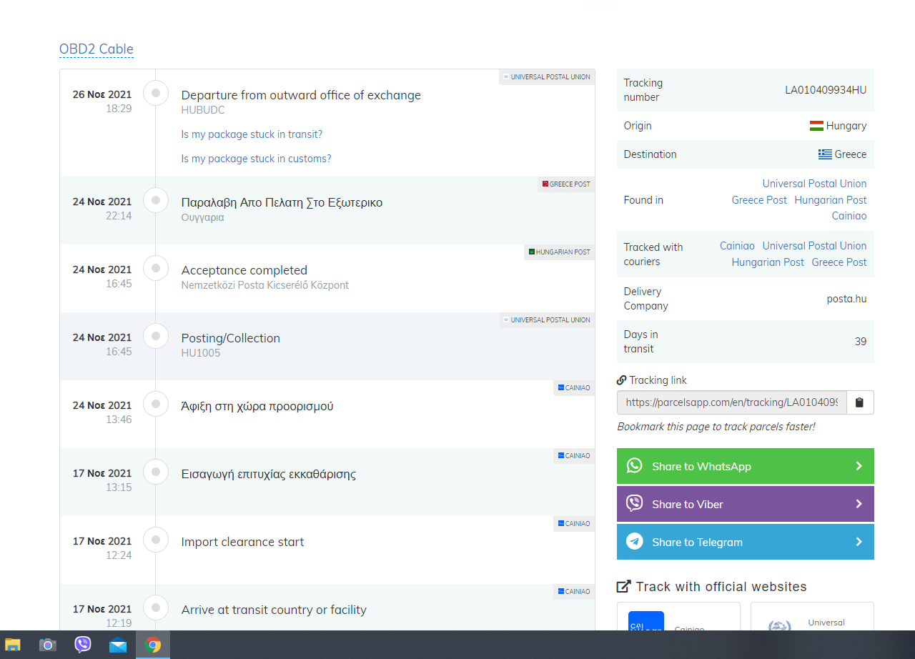The width and height of the screenshot is (915, 659).
Task: Click the WhatsApp logo icon
Action: [x=634, y=466]
